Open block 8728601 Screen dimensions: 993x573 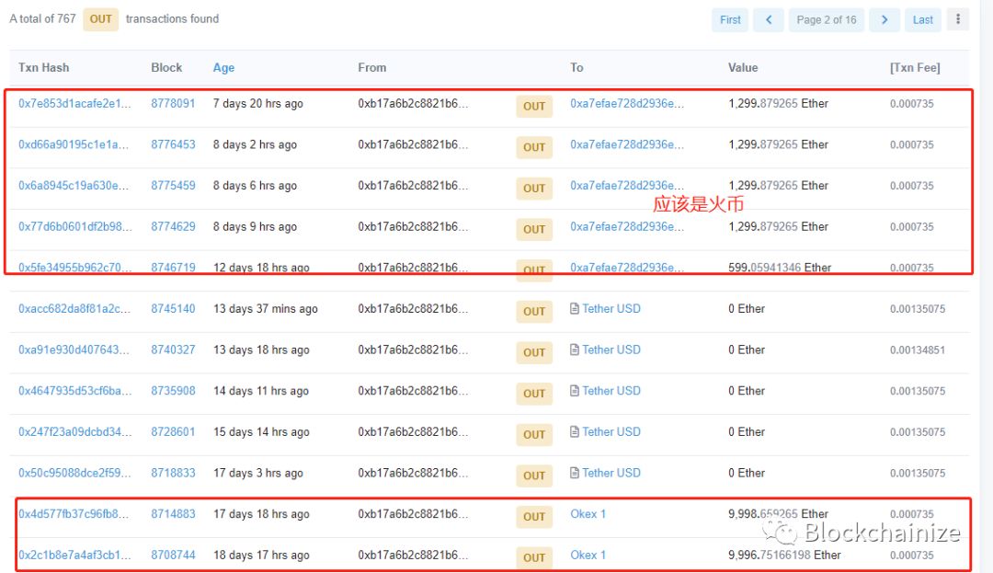click(173, 431)
